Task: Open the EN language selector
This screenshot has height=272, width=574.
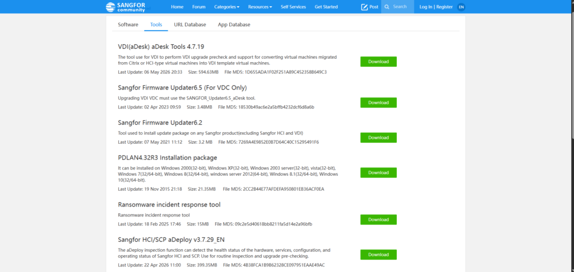Action: click(461, 7)
